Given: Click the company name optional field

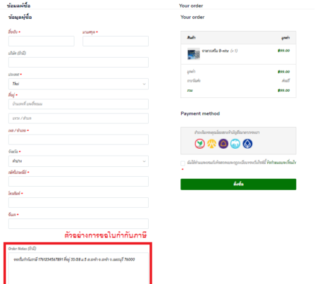Looking at the screenshot, I should (78, 62).
